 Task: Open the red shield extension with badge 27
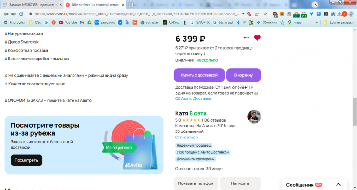(275, 14)
